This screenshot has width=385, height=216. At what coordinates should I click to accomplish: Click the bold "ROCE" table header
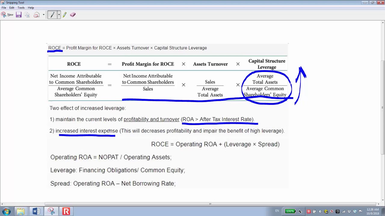(74, 64)
